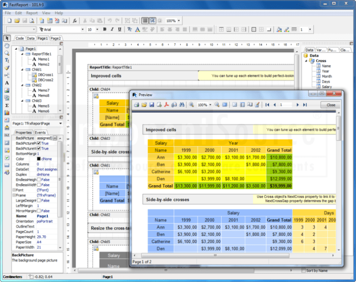This screenshot has height=282, width=356.
Task: Click the Close button in Preview
Action: point(331,105)
